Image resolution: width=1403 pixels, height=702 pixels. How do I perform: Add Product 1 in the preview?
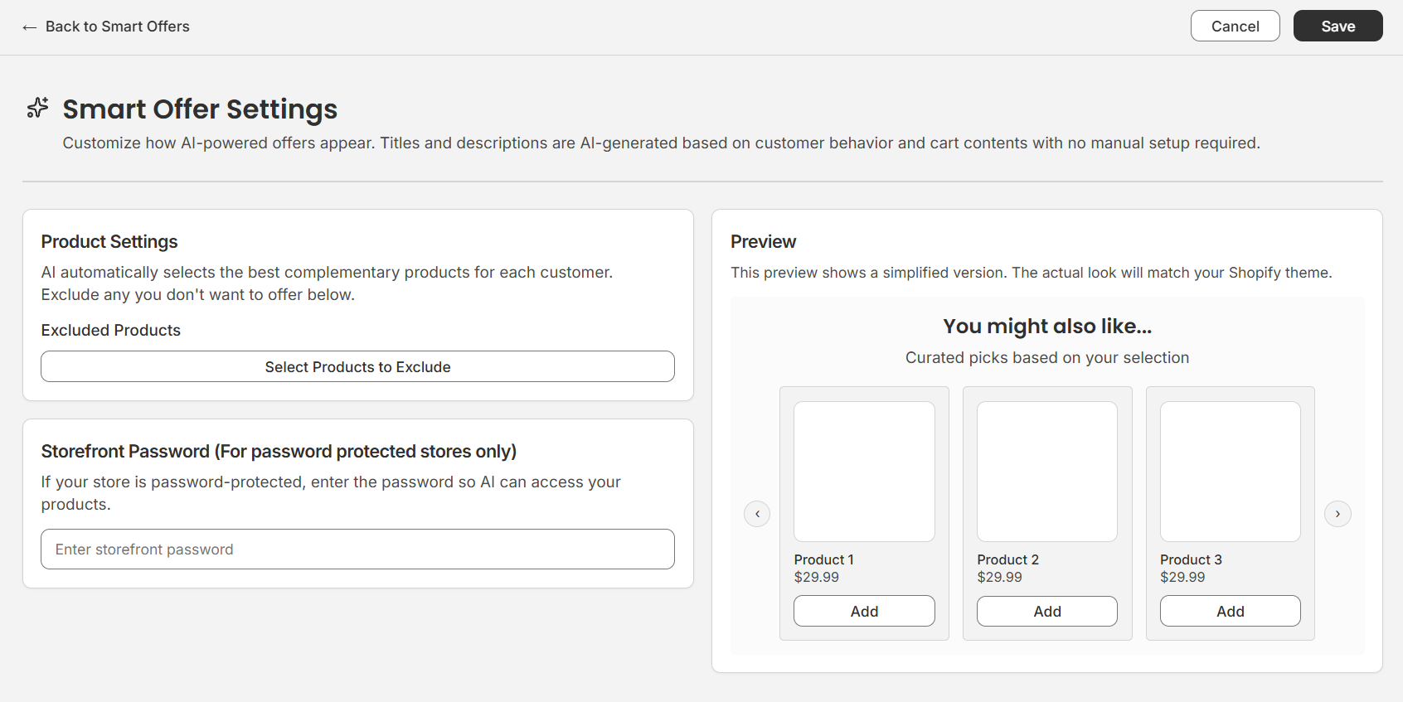864,611
